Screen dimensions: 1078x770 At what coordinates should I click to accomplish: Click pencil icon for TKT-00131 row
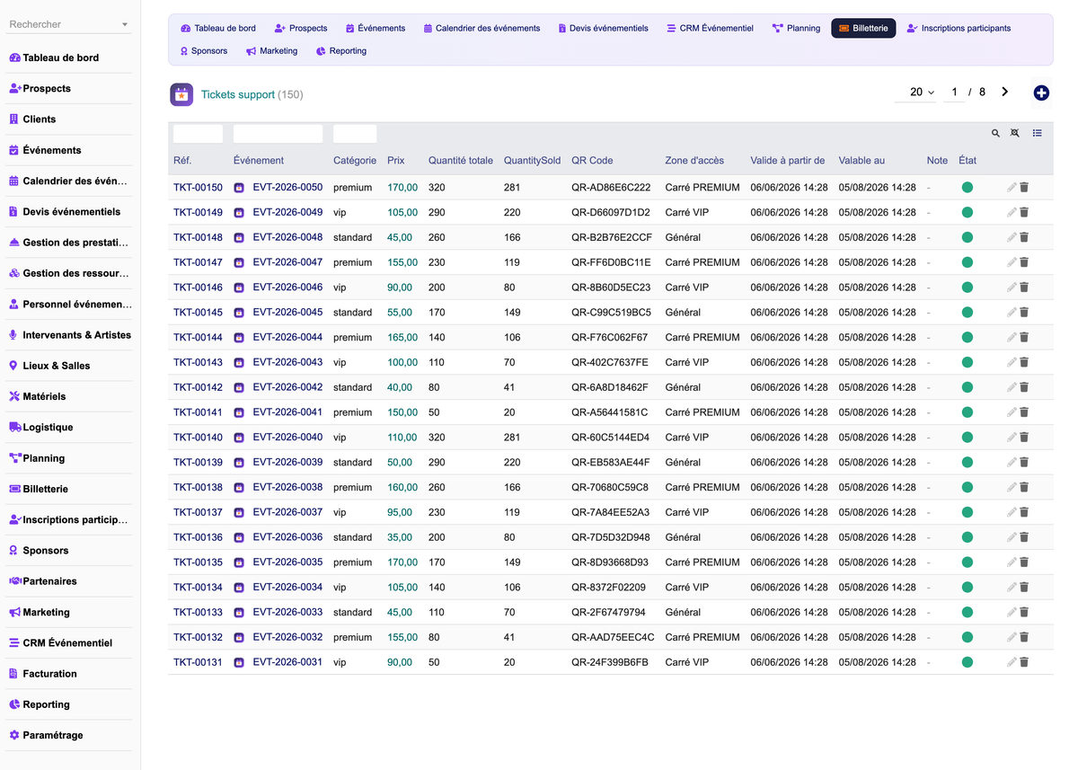click(x=1012, y=662)
